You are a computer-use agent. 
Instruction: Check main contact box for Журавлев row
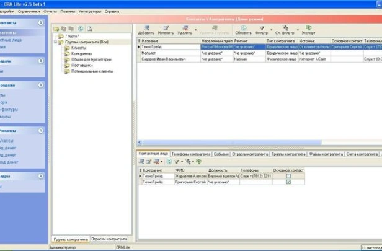(288, 176)
